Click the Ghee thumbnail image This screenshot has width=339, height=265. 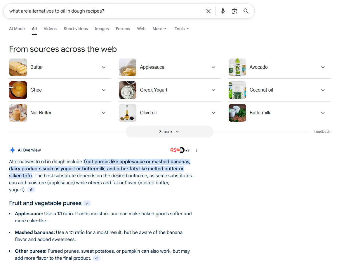pyautogui.click(x=18, y=90)
